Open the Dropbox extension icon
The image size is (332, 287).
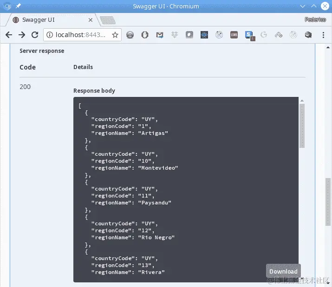[x=175, y=35]
